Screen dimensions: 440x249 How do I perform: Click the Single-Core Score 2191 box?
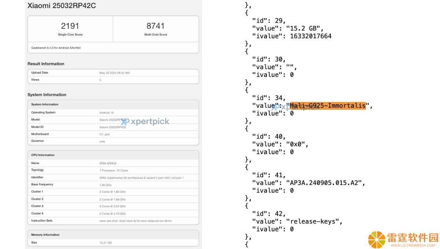click(x=70, y=29)
